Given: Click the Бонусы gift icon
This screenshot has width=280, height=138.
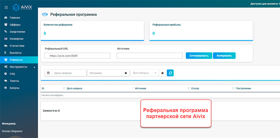Looking at the screenshot, I should 6,88.
